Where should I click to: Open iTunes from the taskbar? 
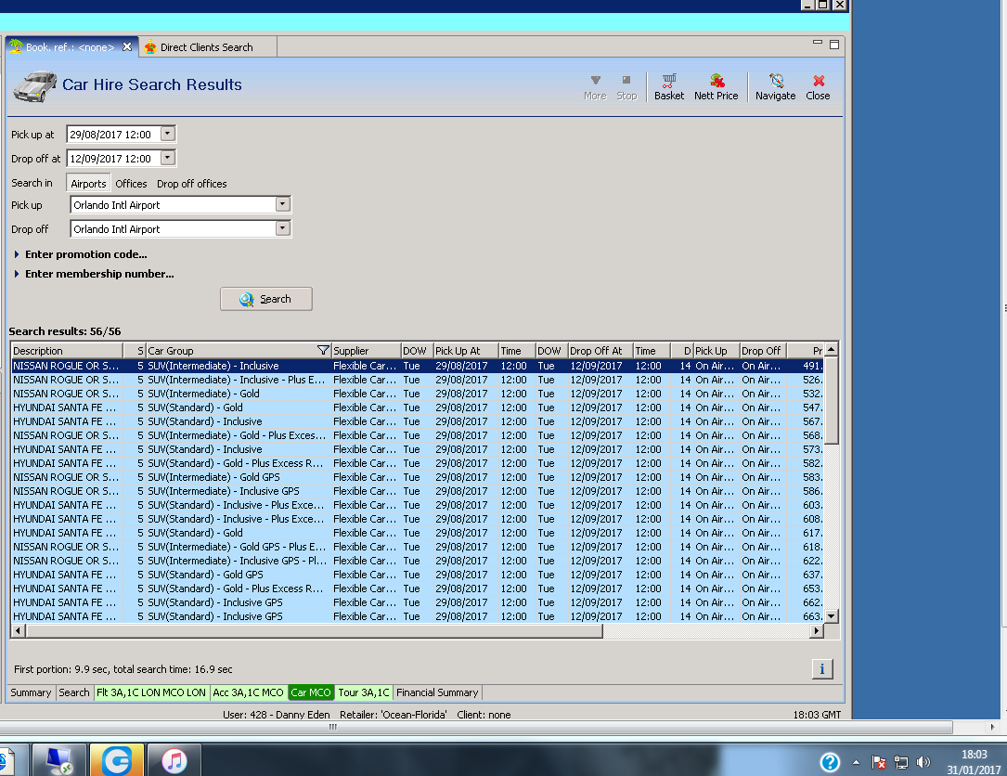[x=174, y=761]
